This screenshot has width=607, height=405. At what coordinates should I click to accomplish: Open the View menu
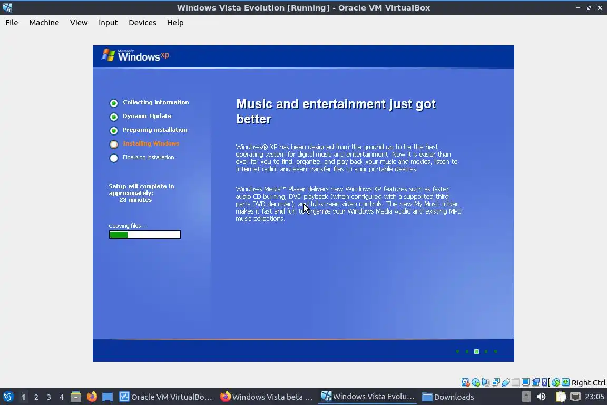pyautogui.click(x=79, y=23)
